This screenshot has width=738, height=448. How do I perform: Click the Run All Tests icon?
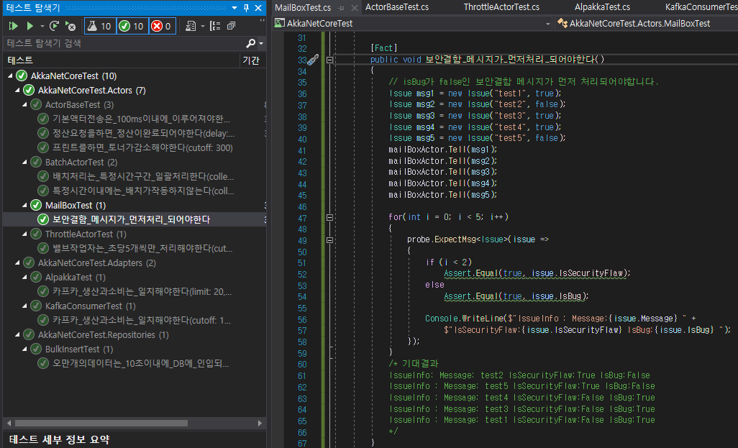(13, 26)
